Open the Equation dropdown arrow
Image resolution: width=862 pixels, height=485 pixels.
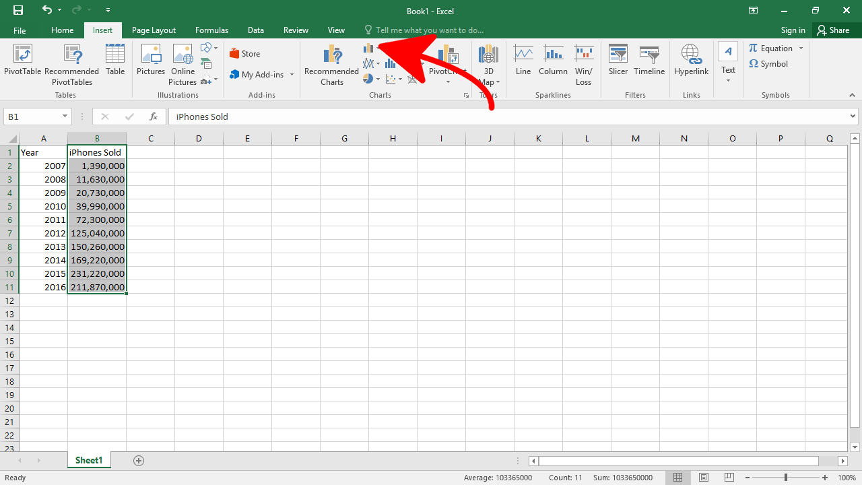pos(801,48)
